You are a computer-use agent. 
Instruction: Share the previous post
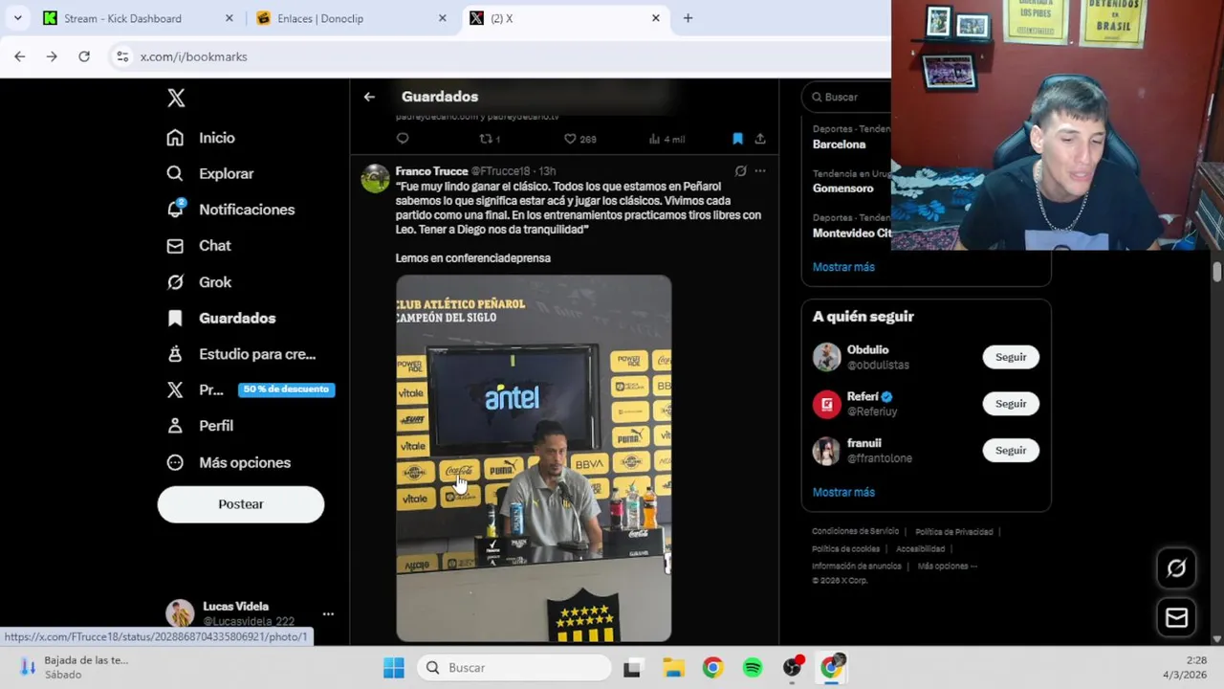click(760, 139)
